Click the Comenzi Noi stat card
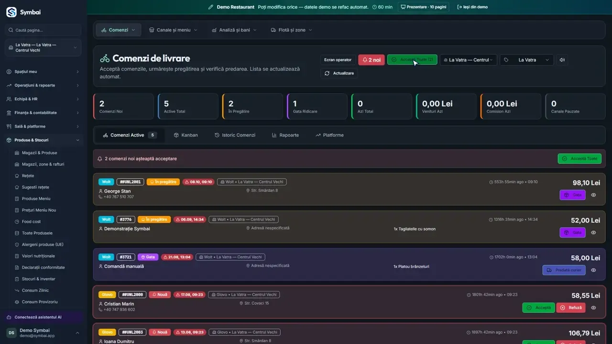 pos(123,106)
